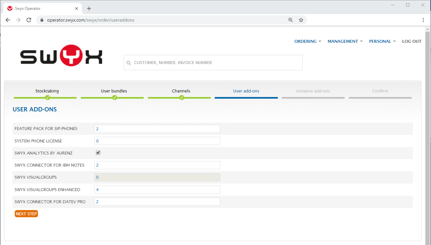Click the USER ADD-ONS heading
431x245 pixels.
point(35,109)
